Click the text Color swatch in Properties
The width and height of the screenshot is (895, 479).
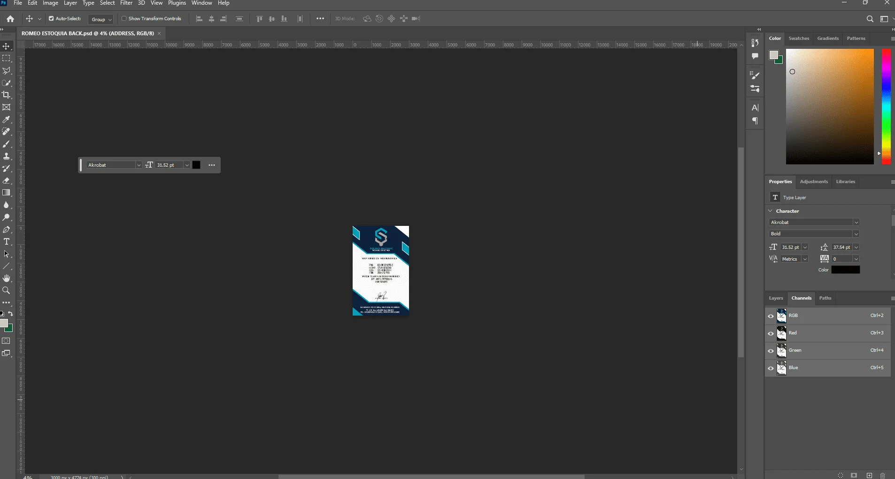[846, 270]
